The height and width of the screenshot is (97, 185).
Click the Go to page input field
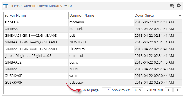point(106,90)
